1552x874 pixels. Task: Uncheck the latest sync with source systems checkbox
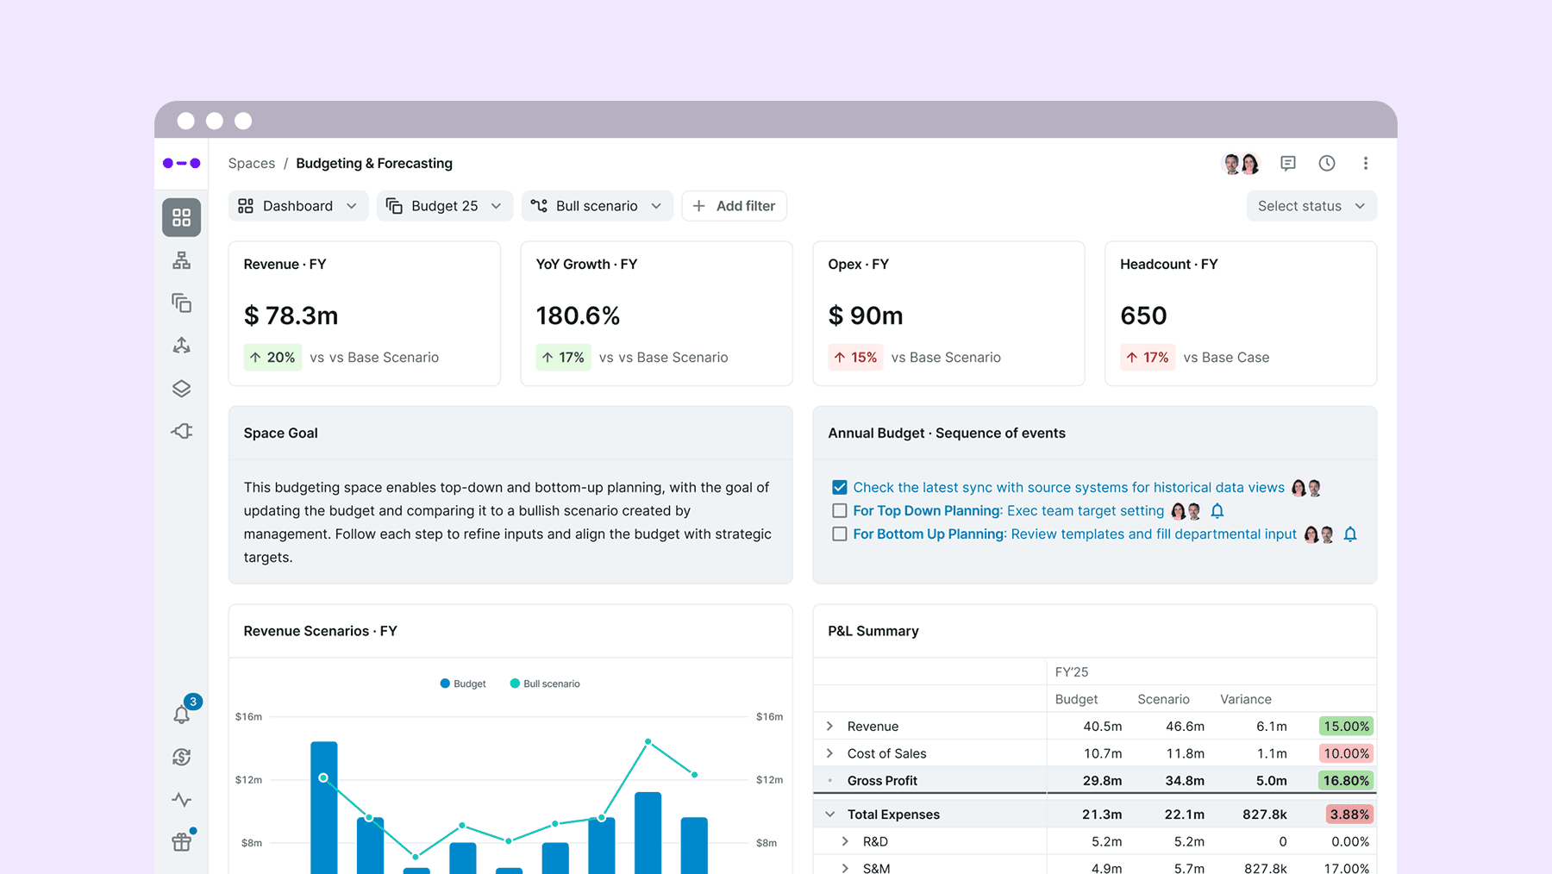click(839, 488)
